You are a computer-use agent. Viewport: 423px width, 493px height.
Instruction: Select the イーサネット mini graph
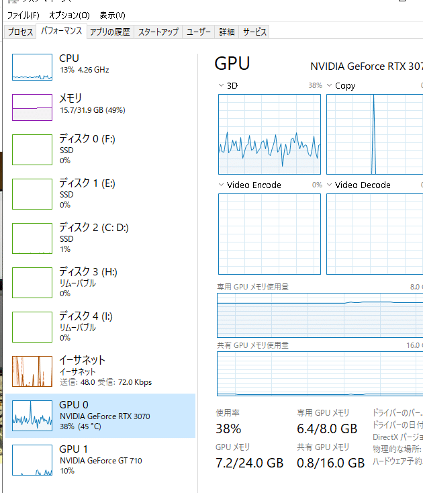pos(32,371)
